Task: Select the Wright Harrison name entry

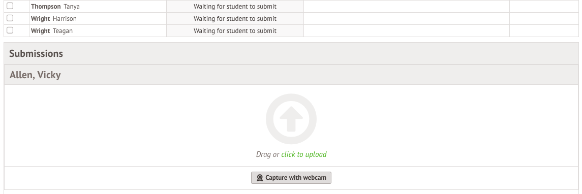Action: tap(54, 19)
